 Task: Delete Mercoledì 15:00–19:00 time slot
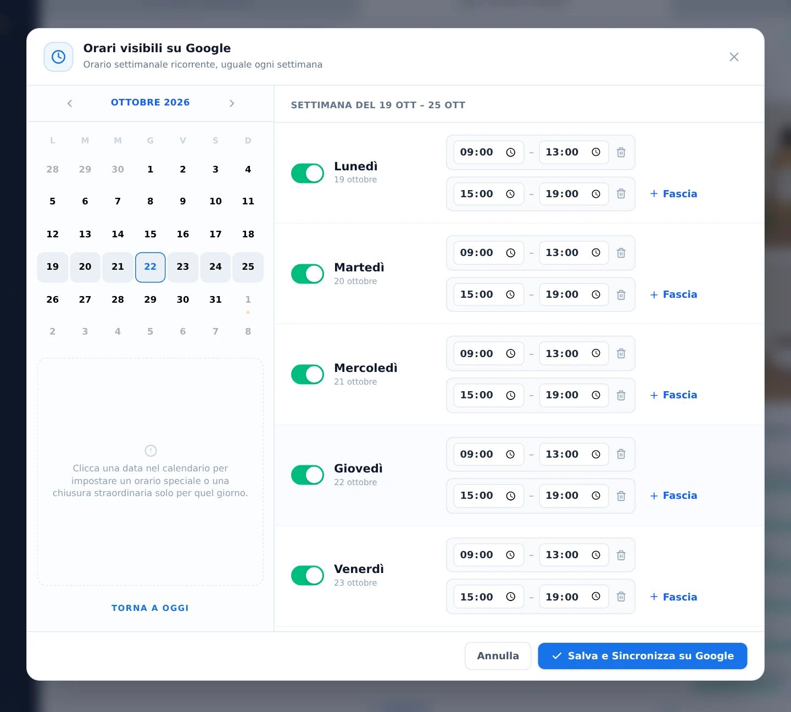click(621, 395)
